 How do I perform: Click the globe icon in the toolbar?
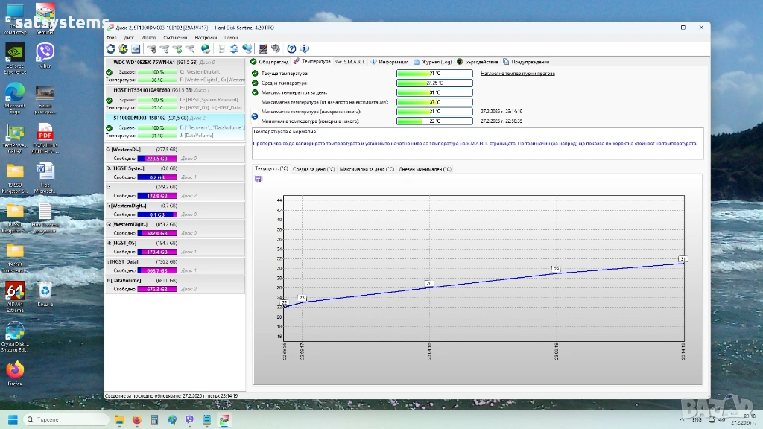pyautogui.click(x=206, y=48)
